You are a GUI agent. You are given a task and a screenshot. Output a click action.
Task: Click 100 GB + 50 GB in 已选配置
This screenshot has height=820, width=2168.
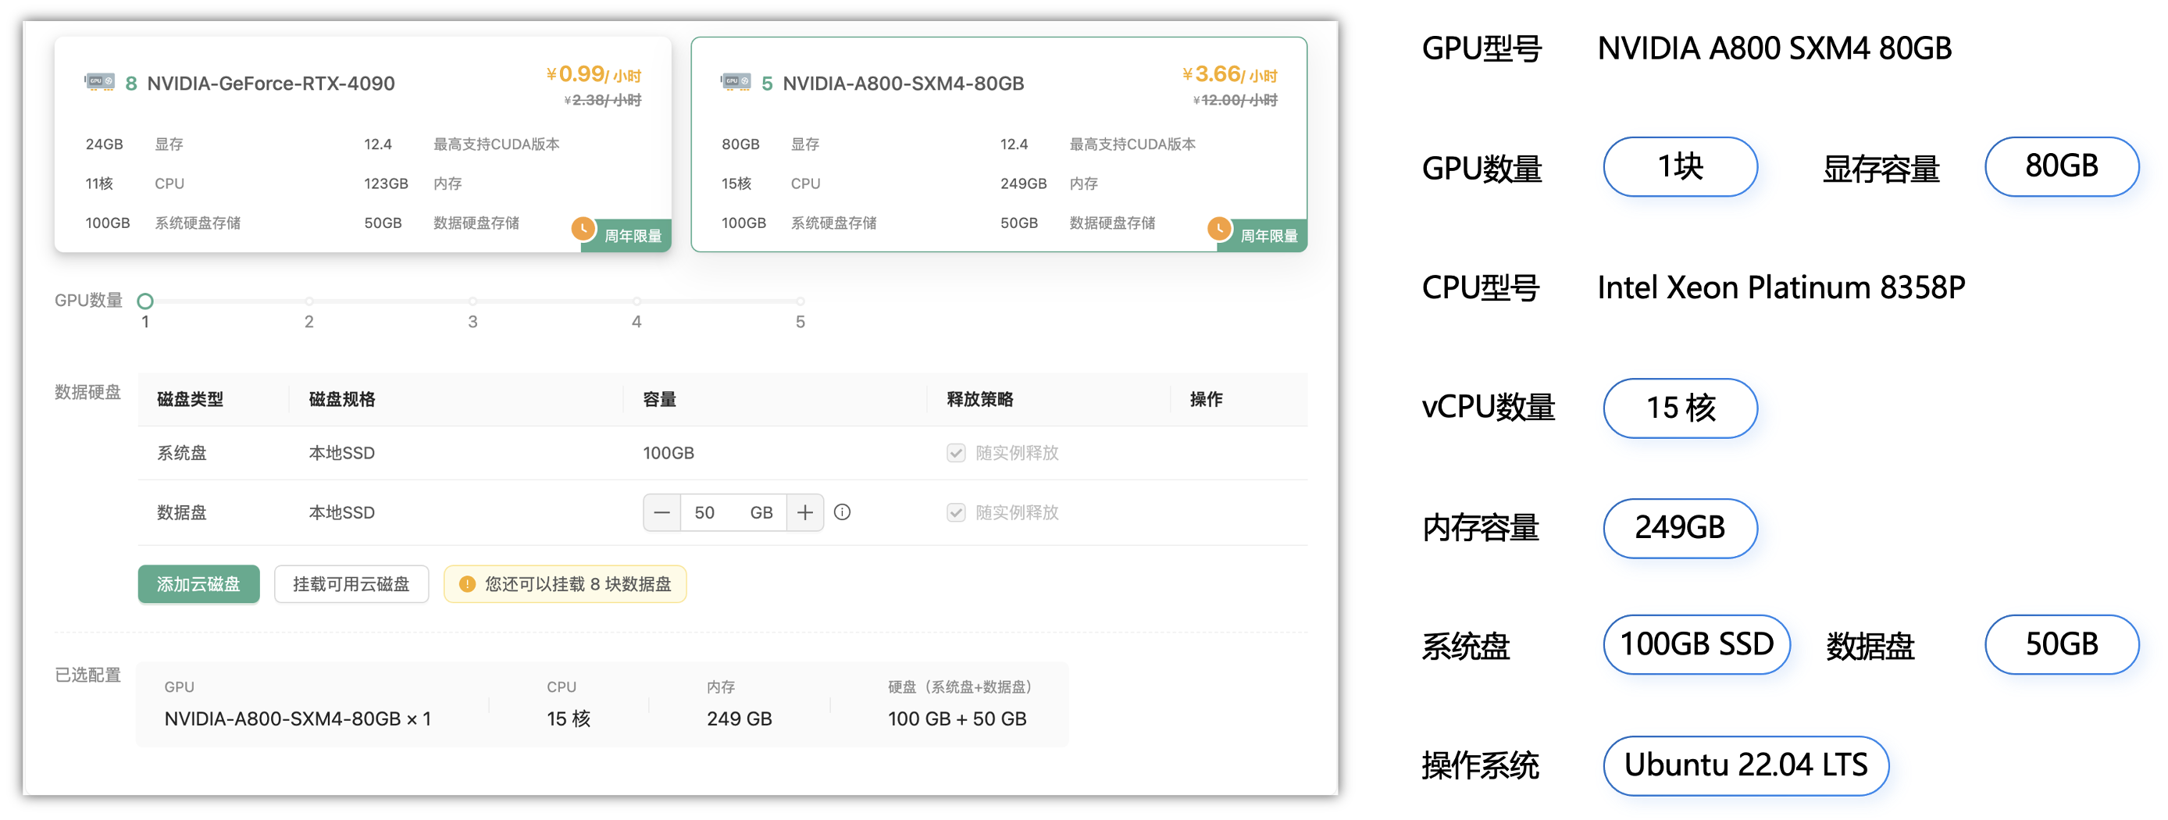pos(957,719)
